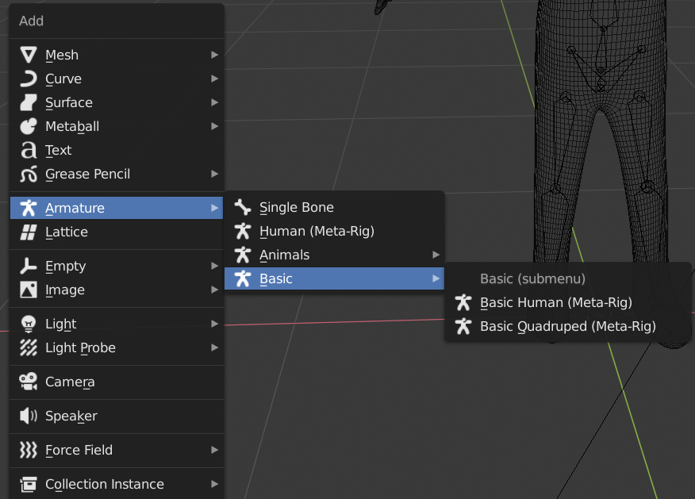This screenshot has height=499, width=695.
Task: Click the Grease Pencil squiggle icon
Action: click(29, 175)
